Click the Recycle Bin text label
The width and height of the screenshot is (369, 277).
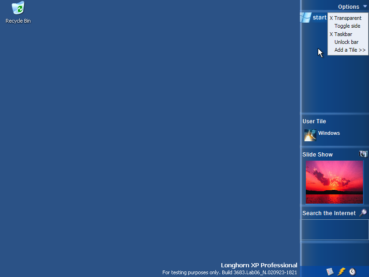click(18, 21)
